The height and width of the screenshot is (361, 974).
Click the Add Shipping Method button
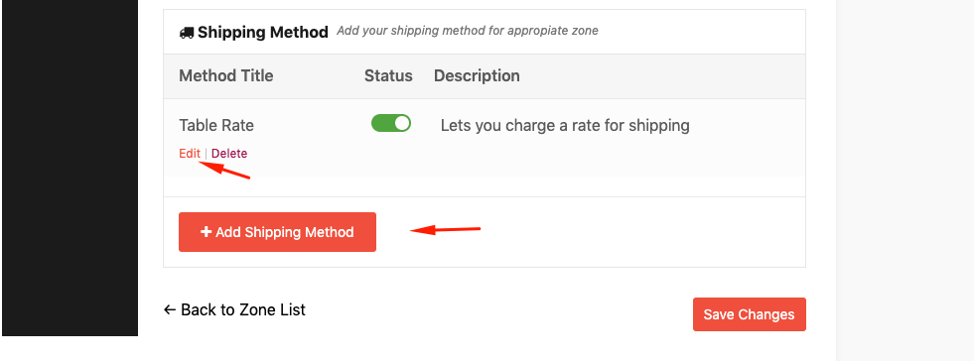(277, 232)
